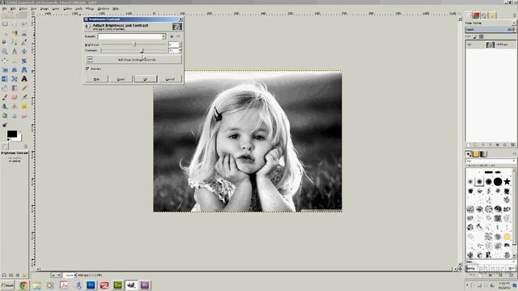Image resolution: width=518 pixels, height=291 pixels.
Task: Select the Flip tool
Action: point(5,79)
